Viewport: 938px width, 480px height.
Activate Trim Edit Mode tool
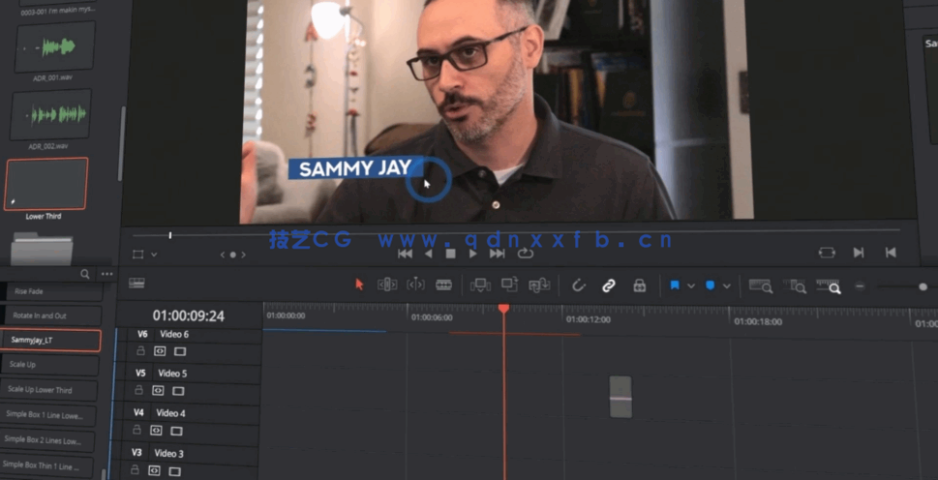coord(387,285)
